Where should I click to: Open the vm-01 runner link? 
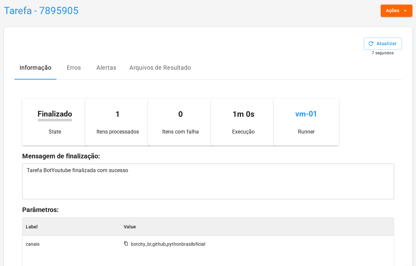pos(306,114)
